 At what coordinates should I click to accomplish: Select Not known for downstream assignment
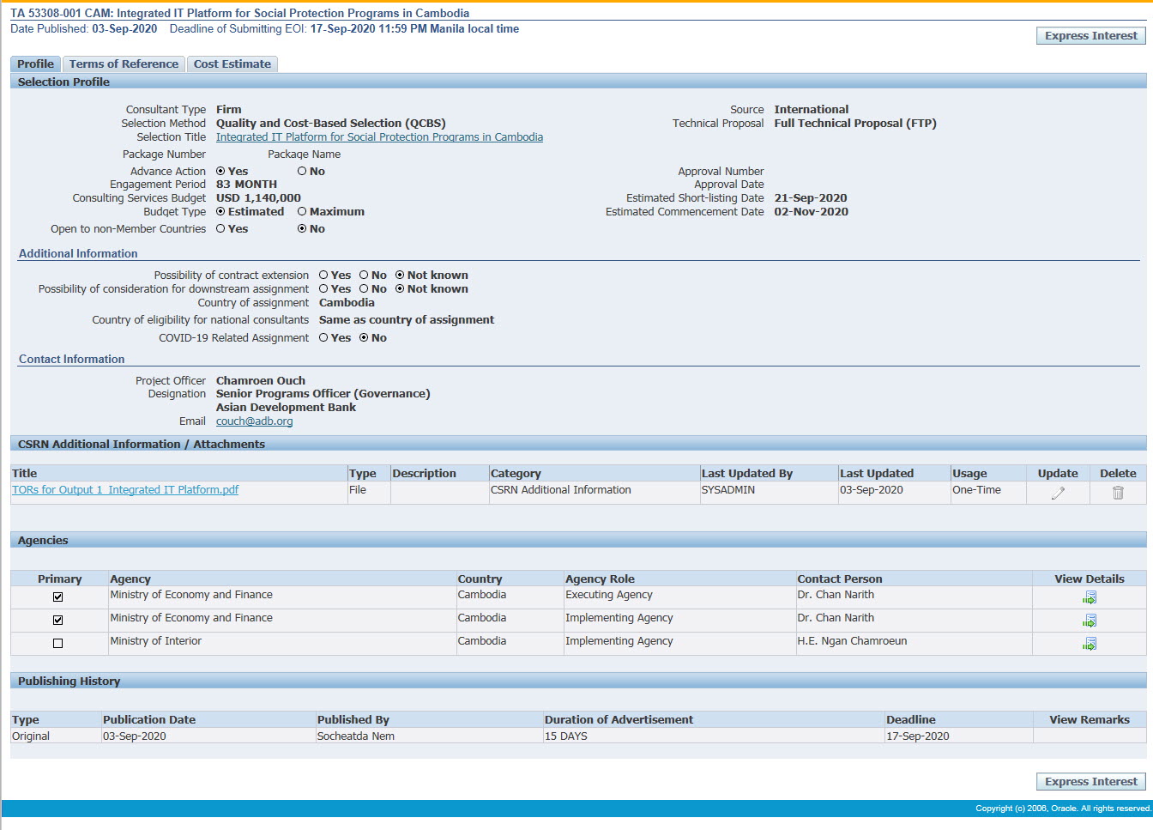[400, 289]
